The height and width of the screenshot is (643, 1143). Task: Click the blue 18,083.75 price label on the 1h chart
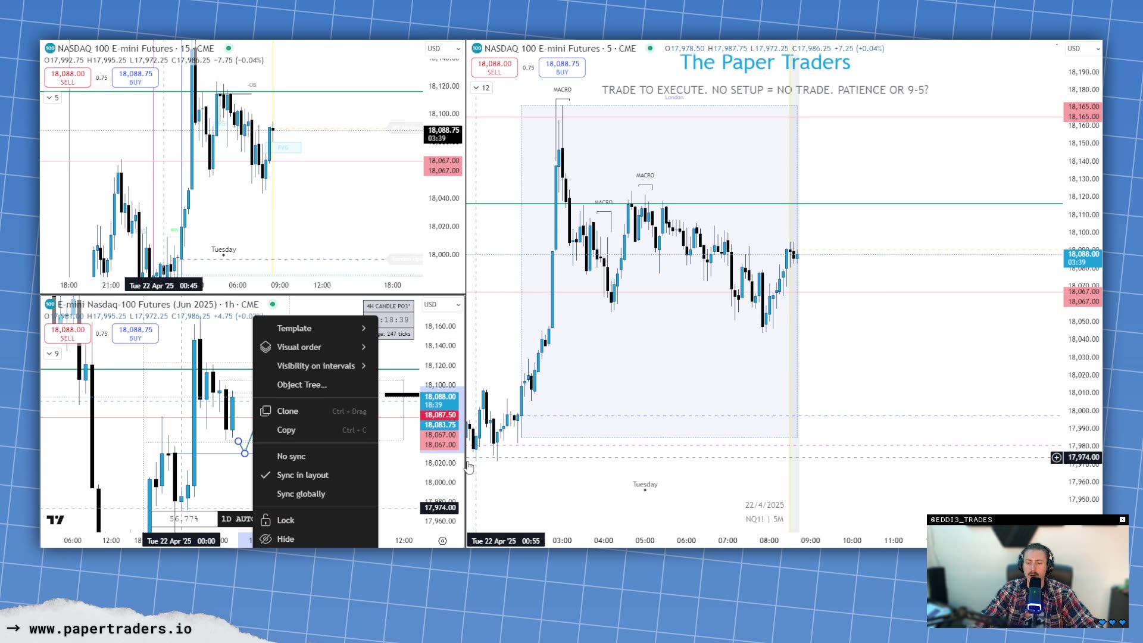point(440,425)
